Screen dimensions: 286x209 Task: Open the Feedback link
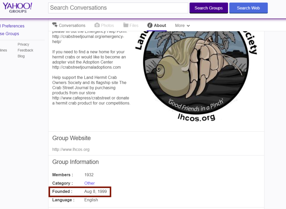click(25, 50)
